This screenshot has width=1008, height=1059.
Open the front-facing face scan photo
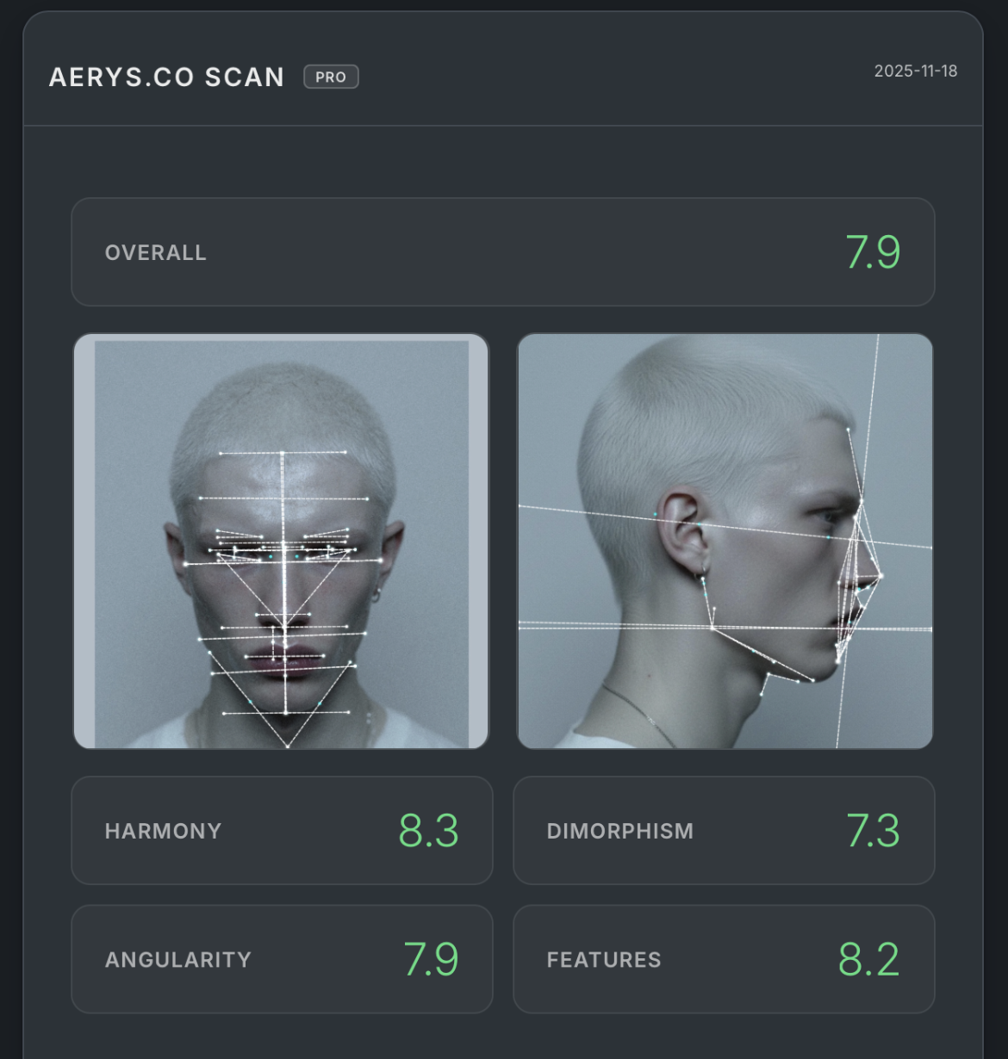coord(281,541)
